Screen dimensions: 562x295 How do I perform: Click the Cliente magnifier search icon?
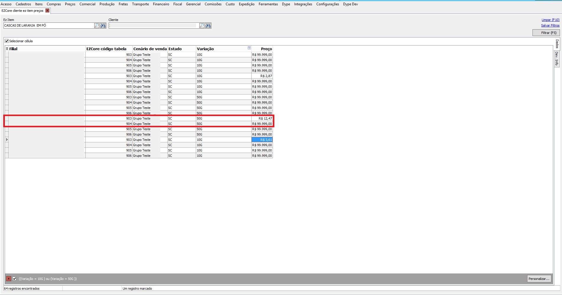pos(202,26)
